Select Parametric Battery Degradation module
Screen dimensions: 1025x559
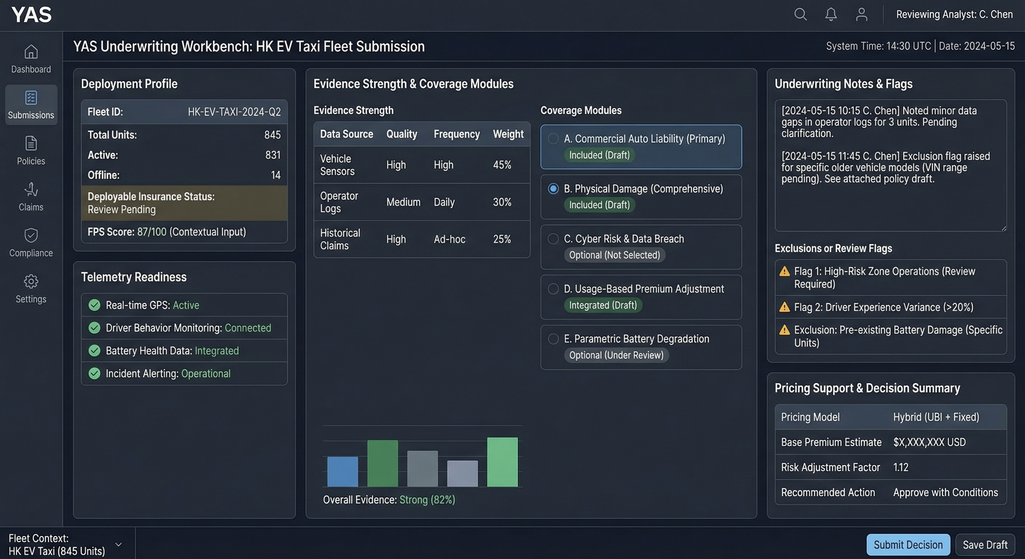pos(553,339)
